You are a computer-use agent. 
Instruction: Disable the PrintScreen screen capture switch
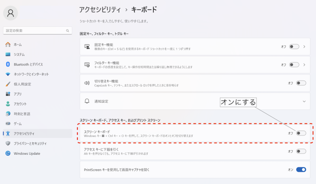tap(301, 169)
